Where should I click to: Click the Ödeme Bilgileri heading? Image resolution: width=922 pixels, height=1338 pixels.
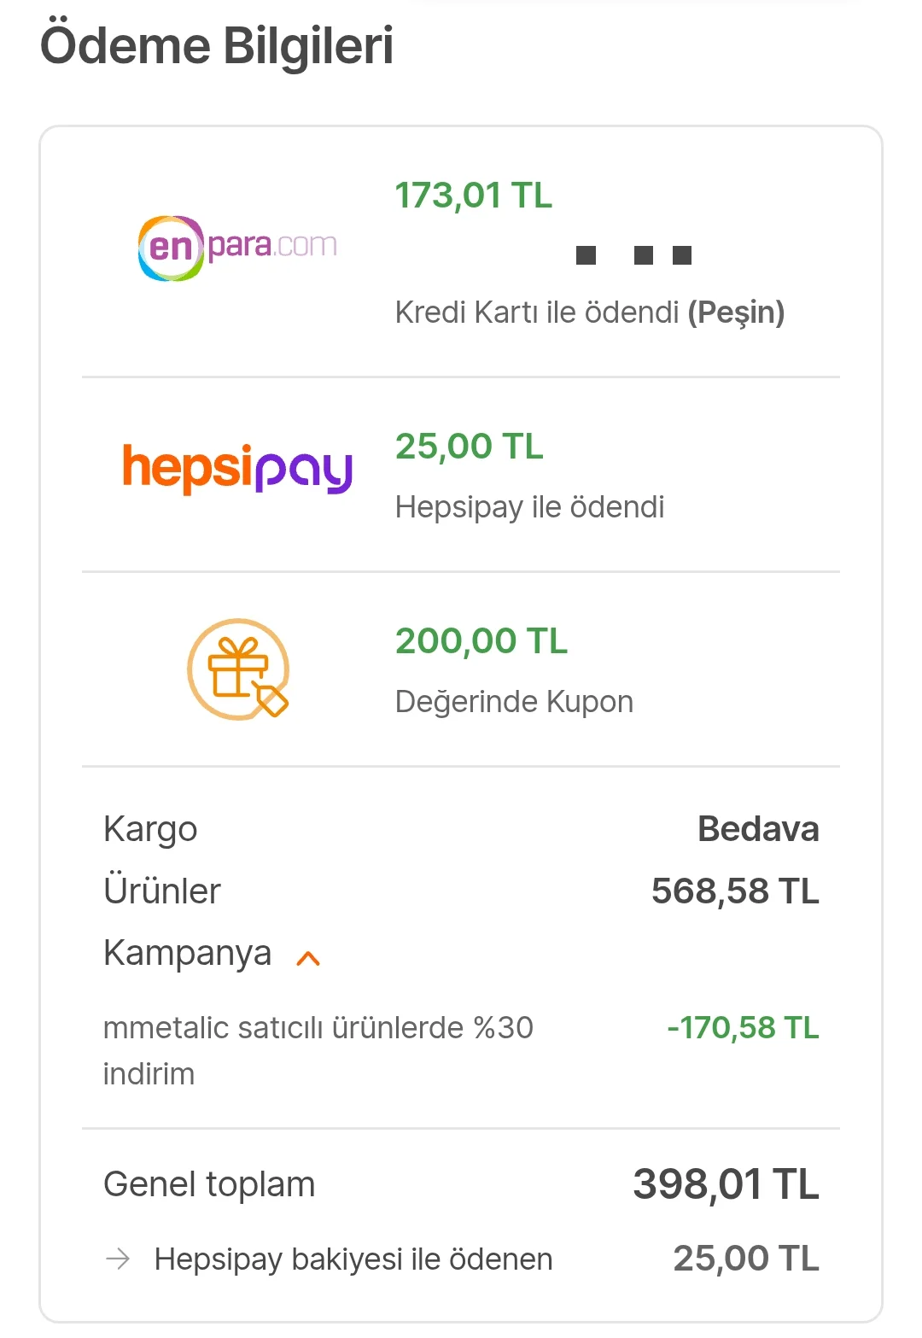pyautogui.click(x=217, y=46)
